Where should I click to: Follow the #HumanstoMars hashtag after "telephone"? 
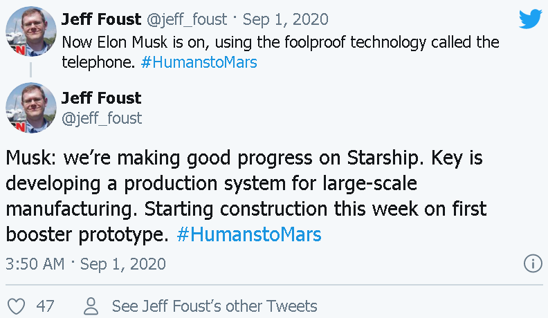tap(199, 62)
